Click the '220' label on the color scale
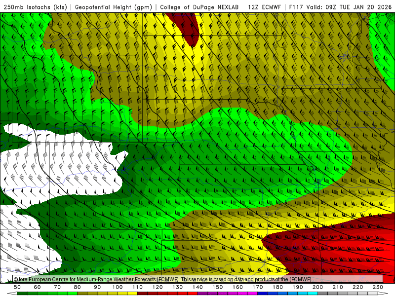This screenshot has width=395, height=296. (358, 287)
